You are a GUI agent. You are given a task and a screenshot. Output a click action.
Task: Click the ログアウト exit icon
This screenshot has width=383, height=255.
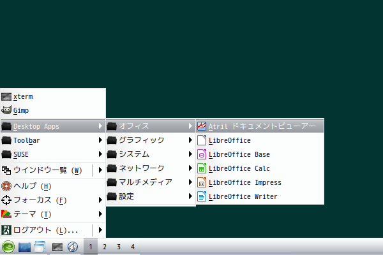(6, 230)
